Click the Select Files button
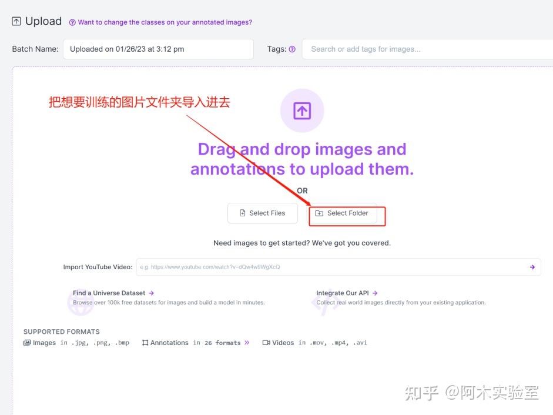Image resolution: width=553 pixels, height=415 pixels. (263, 213)
